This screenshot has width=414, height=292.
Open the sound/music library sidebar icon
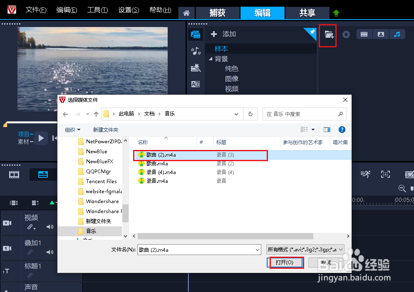point(196,51)
